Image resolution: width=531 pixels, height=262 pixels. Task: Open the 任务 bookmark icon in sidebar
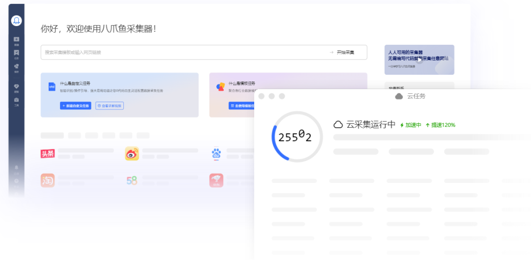16,53
